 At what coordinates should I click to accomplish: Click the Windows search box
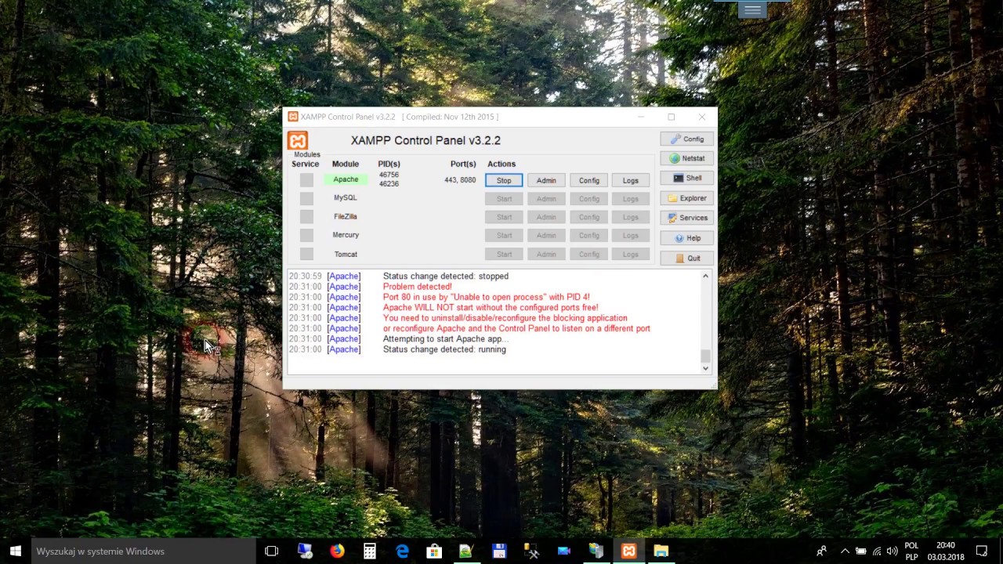click(143, 551)
